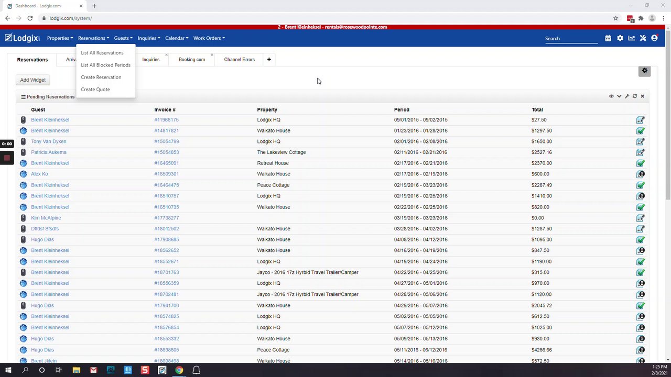671x377 pixels.
Task: Open the settings gear in the navigation bar
Action: pos(620,38)
